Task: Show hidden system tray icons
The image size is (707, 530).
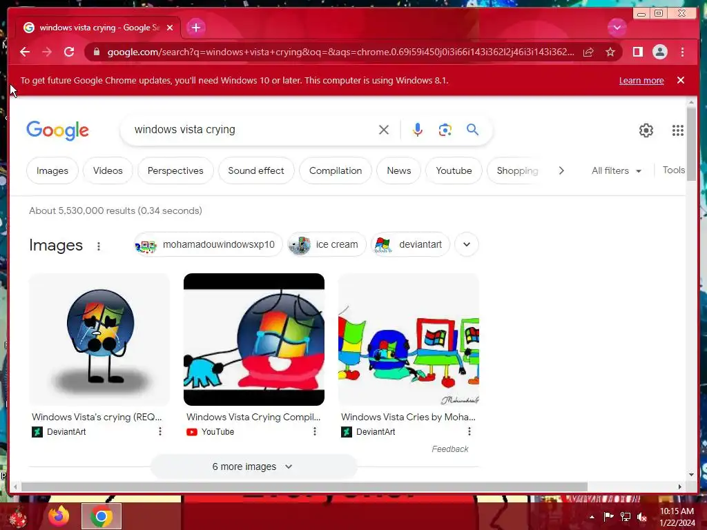Action: (592, 517)
